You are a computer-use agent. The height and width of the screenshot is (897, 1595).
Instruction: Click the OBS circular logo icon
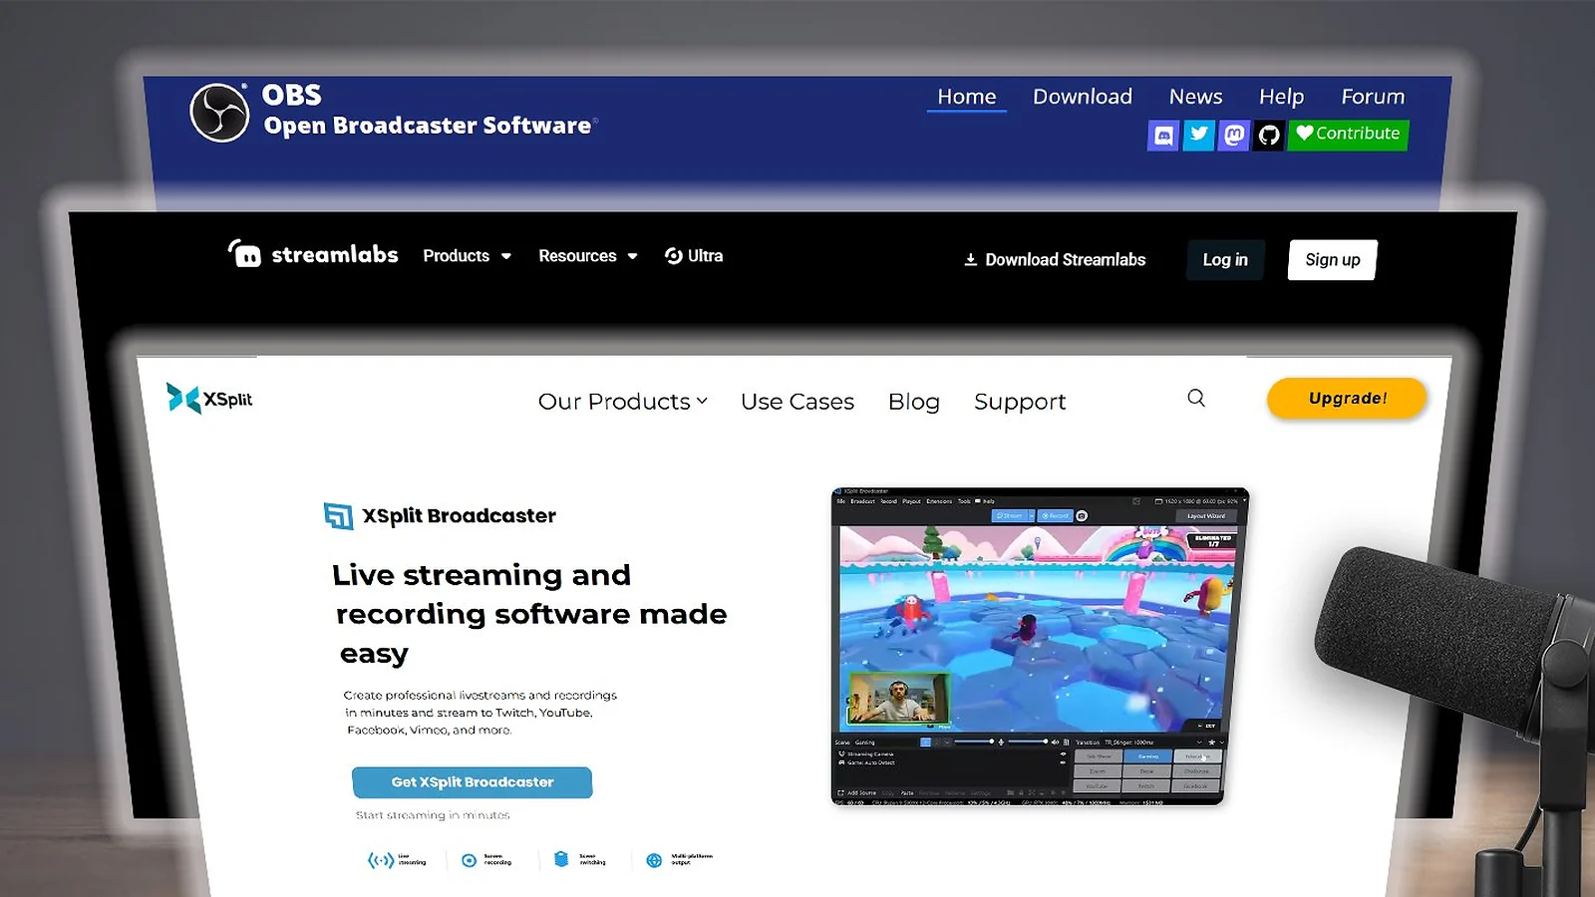(219, 113)
